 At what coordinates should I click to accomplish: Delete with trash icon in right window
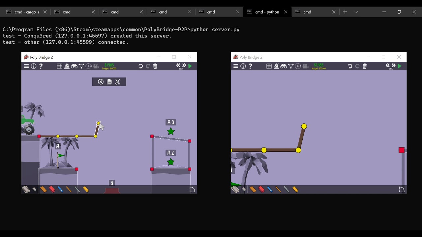[x=365, y=66]
